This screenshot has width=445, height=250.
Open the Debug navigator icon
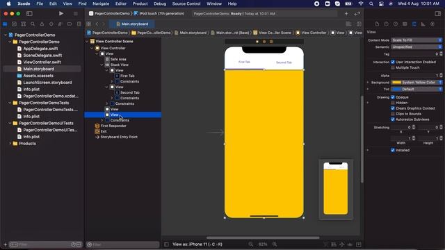60,24
